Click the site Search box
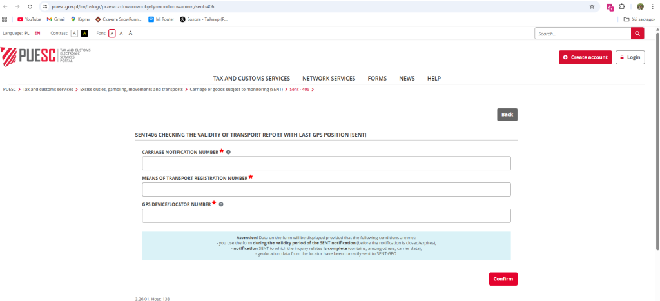 coord(583,34)
